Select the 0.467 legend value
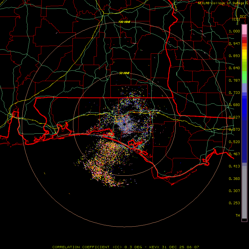Image resolution: width=249 pixels, height=249 pixels. [234, 154]
